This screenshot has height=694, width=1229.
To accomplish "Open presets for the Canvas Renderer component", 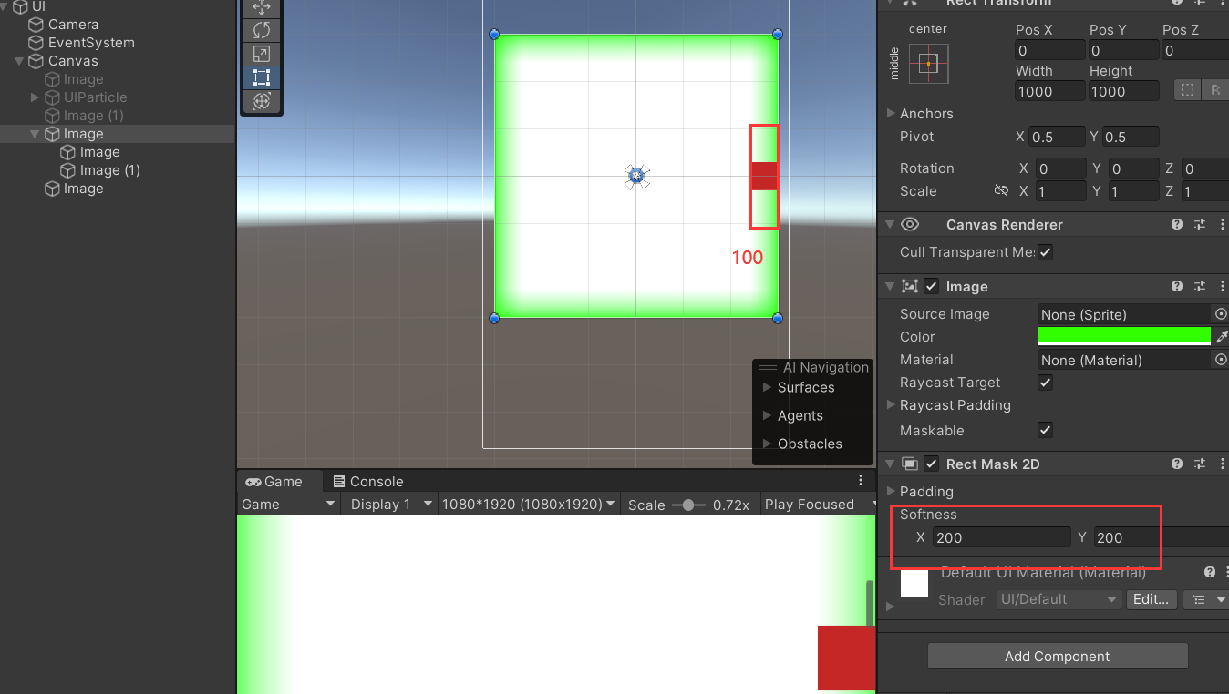I will point(1200,224).
